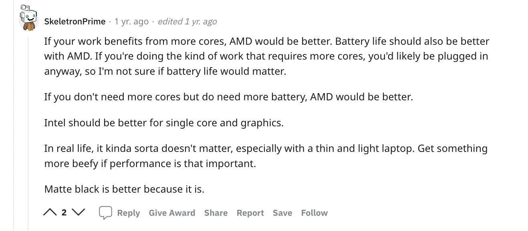Save the comment for later
Screen dimensions: 528x231
pos(282,213)
